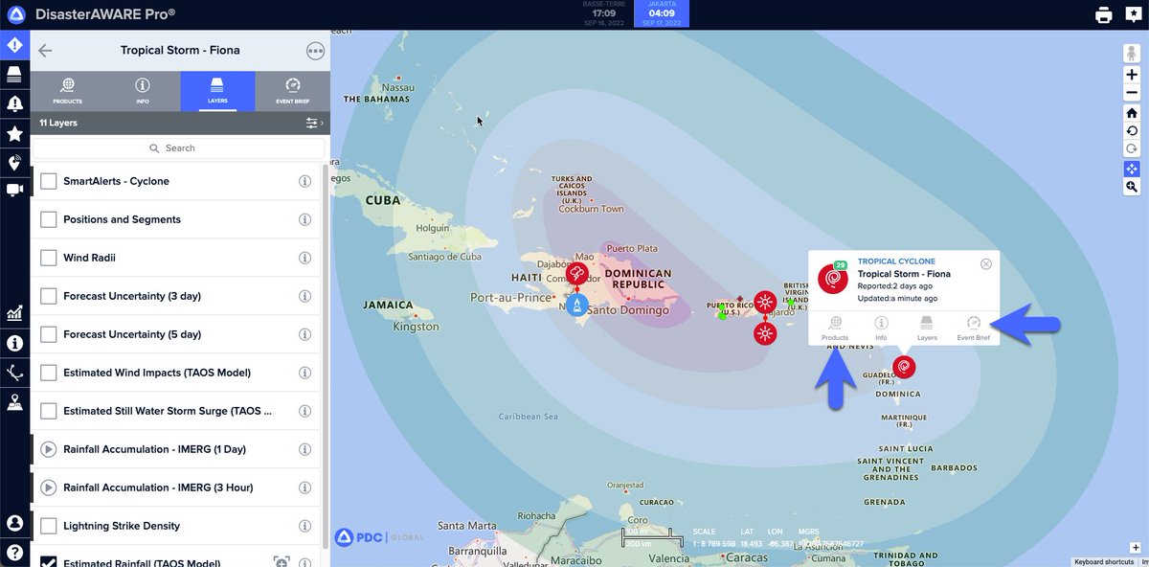Enable Positions and Segments layer checkbox
The height and width of the screenshot is (567, 1149).
(x=48, y=219)
